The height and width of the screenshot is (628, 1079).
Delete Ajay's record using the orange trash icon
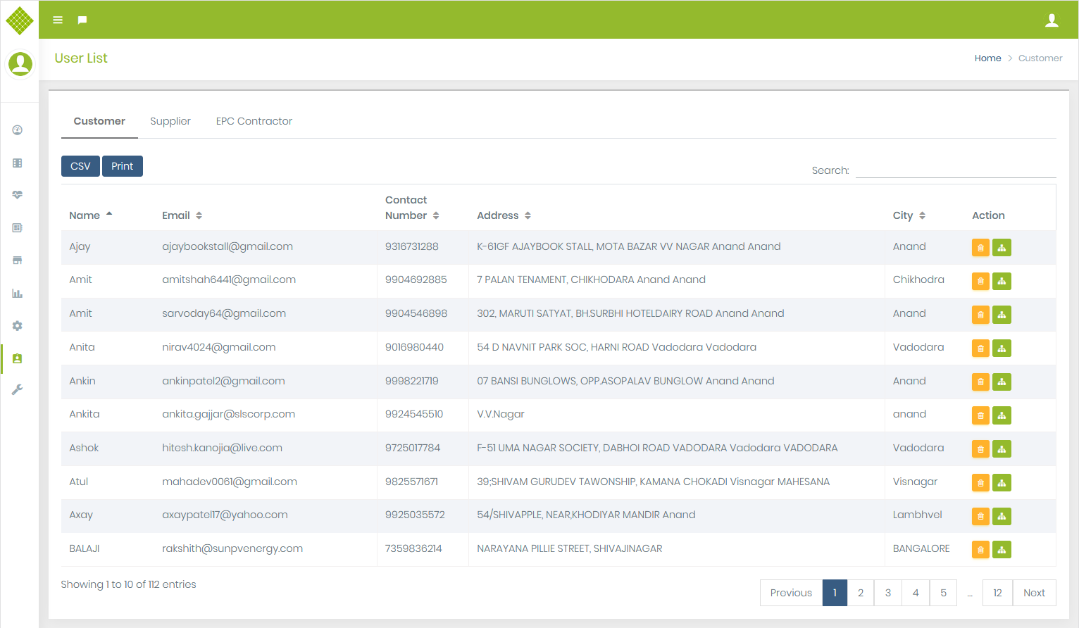[x=980, y=247]
